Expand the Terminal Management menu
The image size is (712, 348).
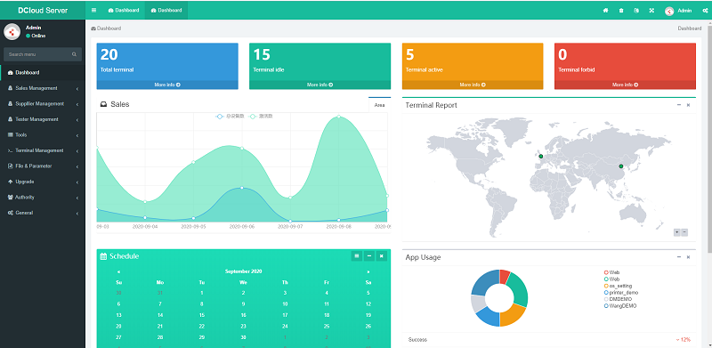[x=43, y=150]
